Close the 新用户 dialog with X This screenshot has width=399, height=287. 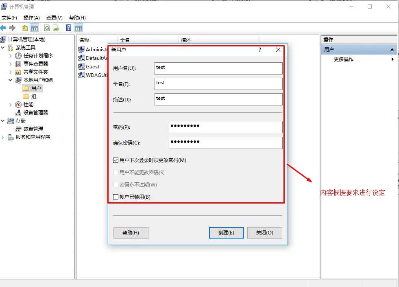click(278, 50)
